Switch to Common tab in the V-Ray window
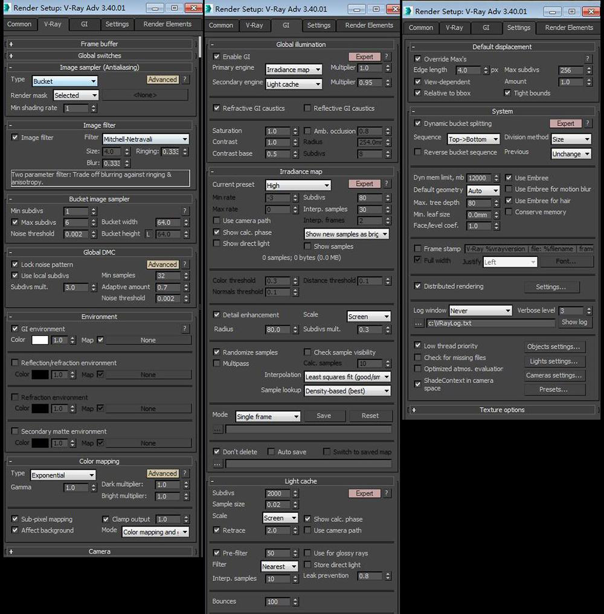 coord(19,24)
